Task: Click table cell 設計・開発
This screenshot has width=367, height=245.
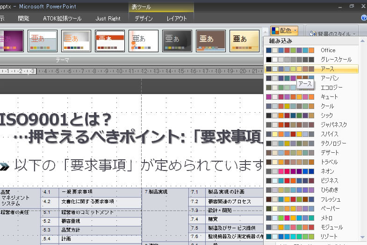Action: pos(234,210)
